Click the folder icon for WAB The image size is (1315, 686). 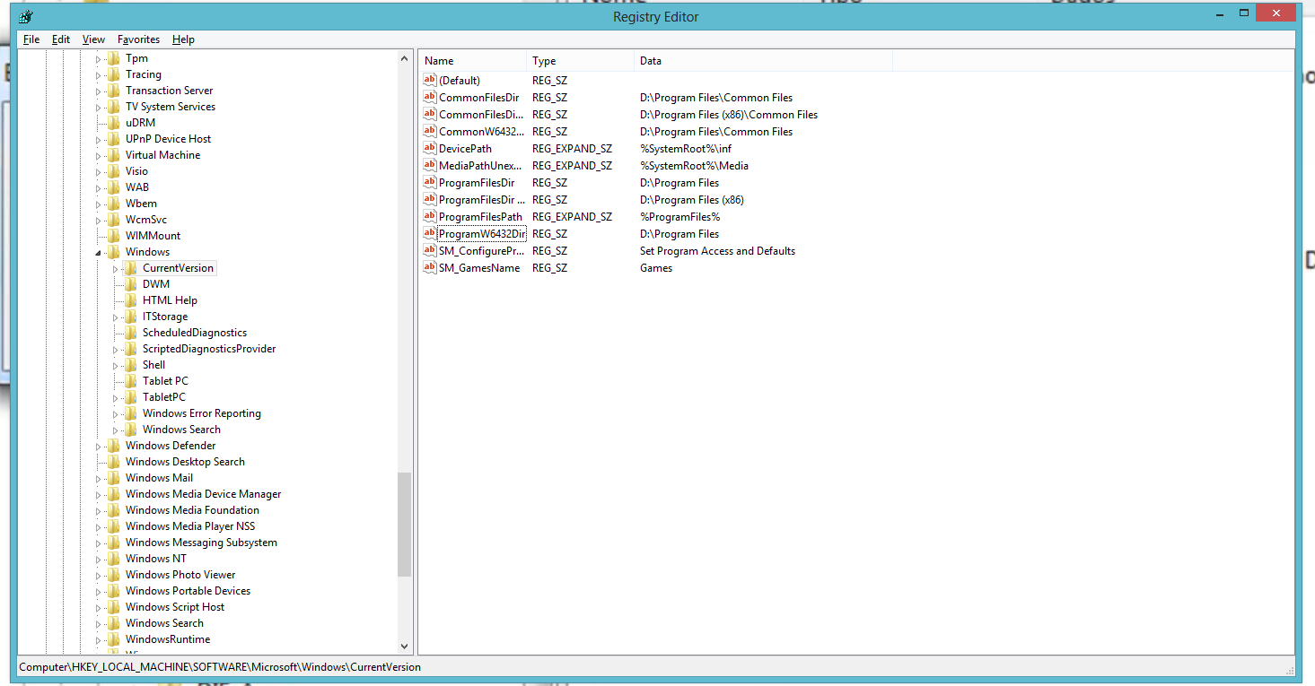pos(113,187)
